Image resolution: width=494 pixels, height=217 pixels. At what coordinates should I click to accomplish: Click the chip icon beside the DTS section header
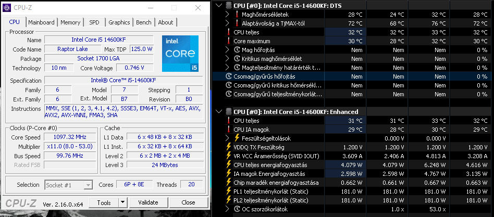point(229,6)
